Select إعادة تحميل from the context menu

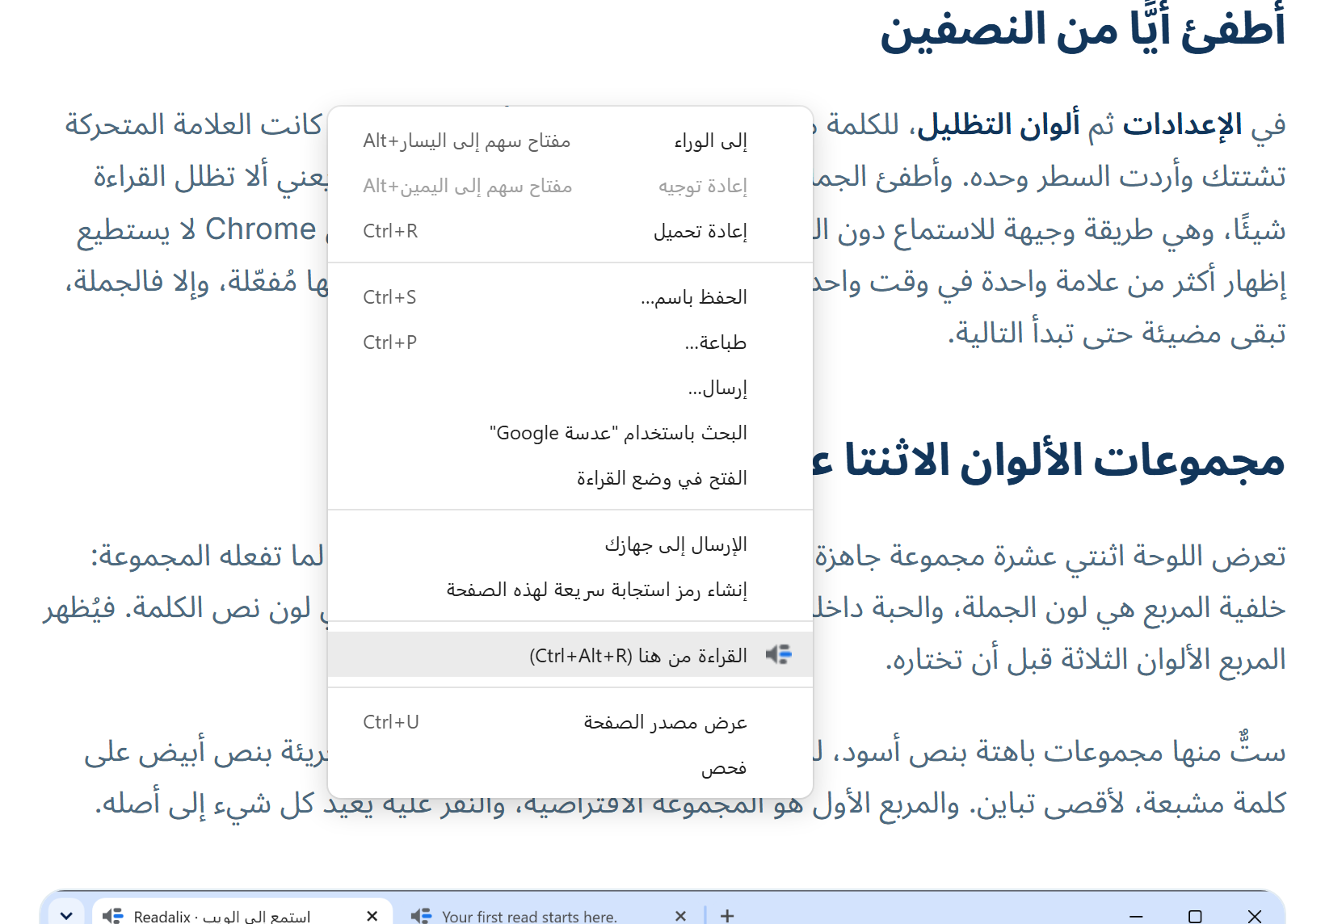pos(570,232)
